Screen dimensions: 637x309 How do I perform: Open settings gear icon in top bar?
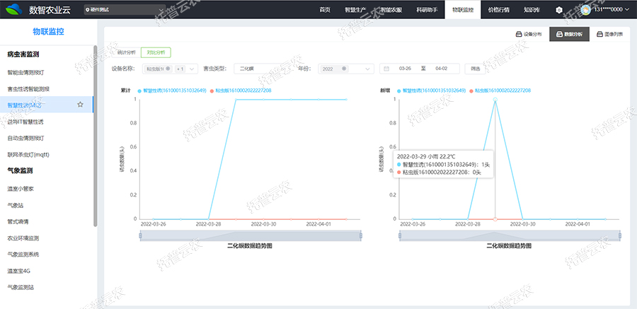point(559,10)
